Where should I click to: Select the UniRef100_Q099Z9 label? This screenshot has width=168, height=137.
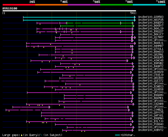[x=151, y=72]
